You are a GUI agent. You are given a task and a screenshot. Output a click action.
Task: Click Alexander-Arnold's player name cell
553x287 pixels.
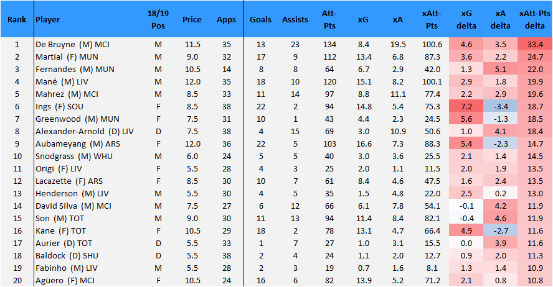click(x=85, y=132)
